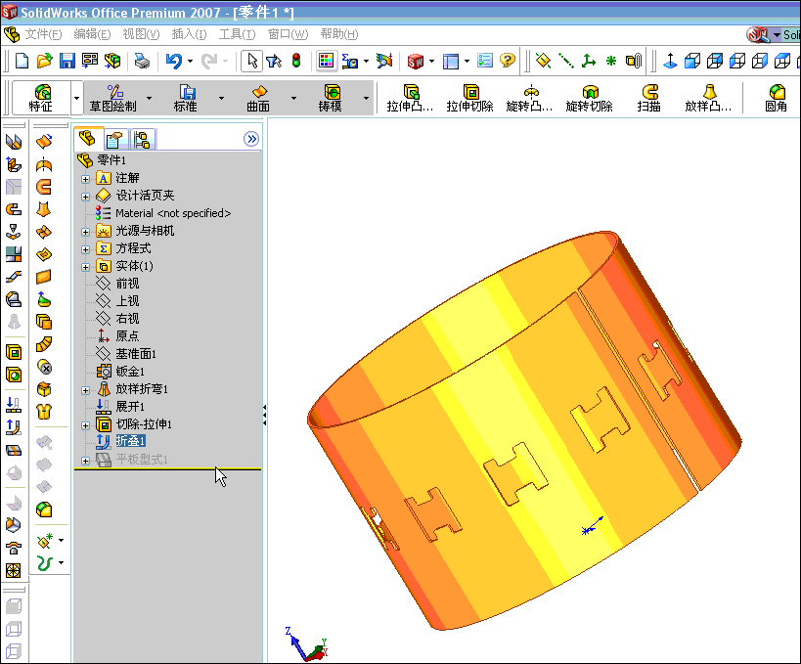
Task: Expand the 切除-拉伸1 feature node
Action: click(x=85, y=425)
